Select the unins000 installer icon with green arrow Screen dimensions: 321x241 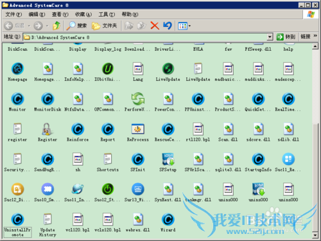point(258,190)
